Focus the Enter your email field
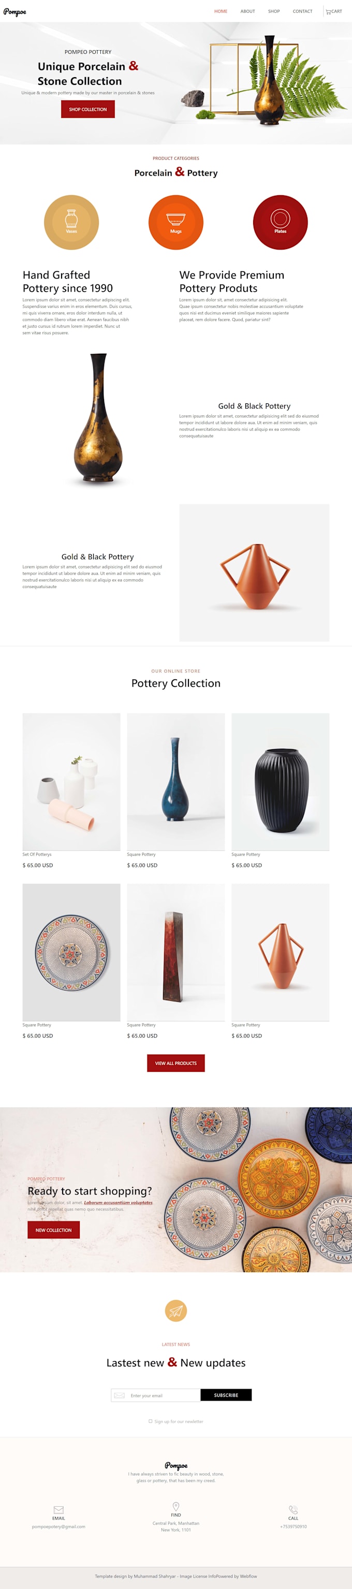 pyautogui.click(x=156, y=1395)
